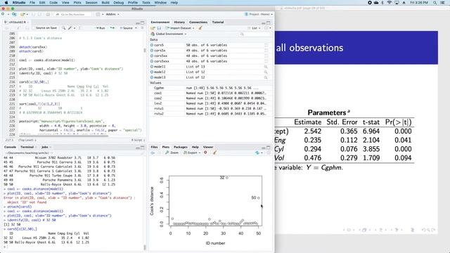
Task: Click the rstu2 value row
Action: 210,114
